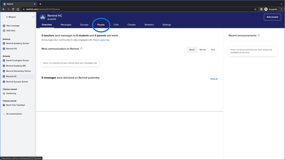
Task: Click the help icon next to Most communication
Action: pyautogui.click(x=81, y=49)
